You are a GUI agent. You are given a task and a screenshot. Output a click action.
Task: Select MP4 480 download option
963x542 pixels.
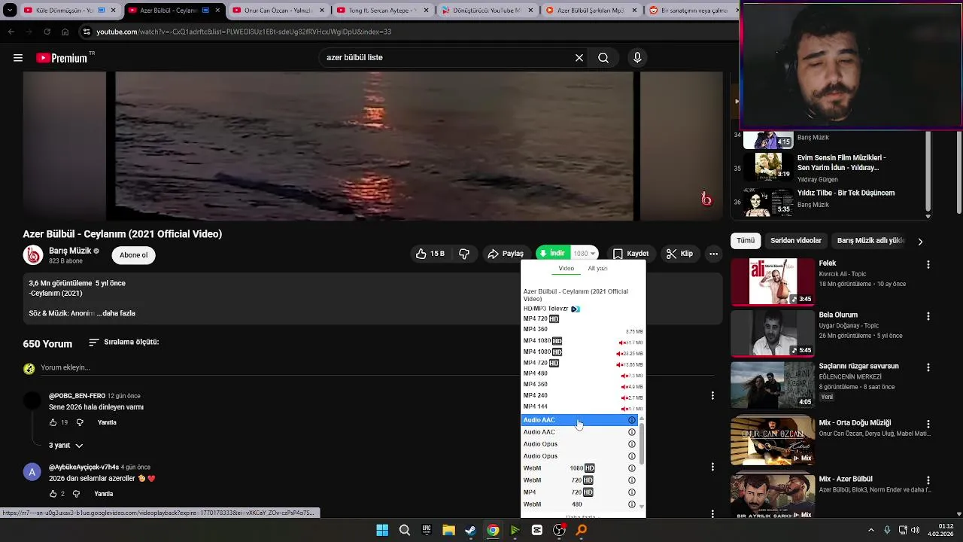(583, 373)
